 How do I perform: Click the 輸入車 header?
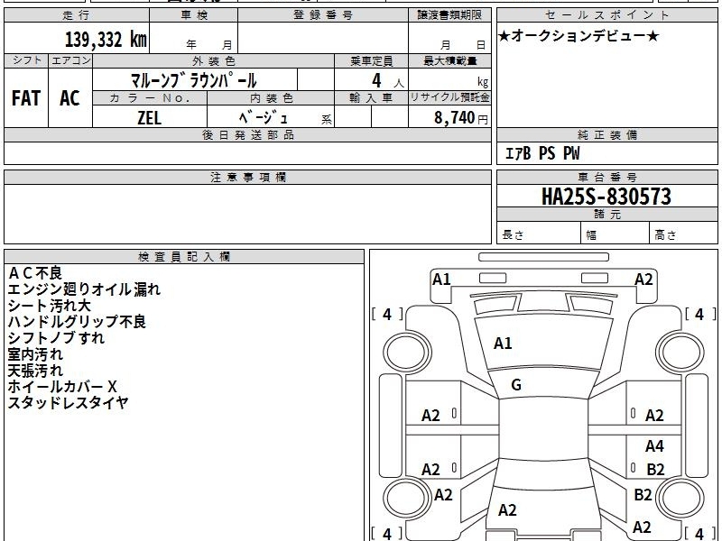(372, 98)
